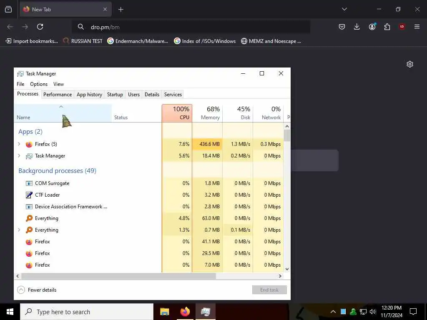
Task: Open Index of /ISOs/Windows bookmark
Action: point(205,41)
